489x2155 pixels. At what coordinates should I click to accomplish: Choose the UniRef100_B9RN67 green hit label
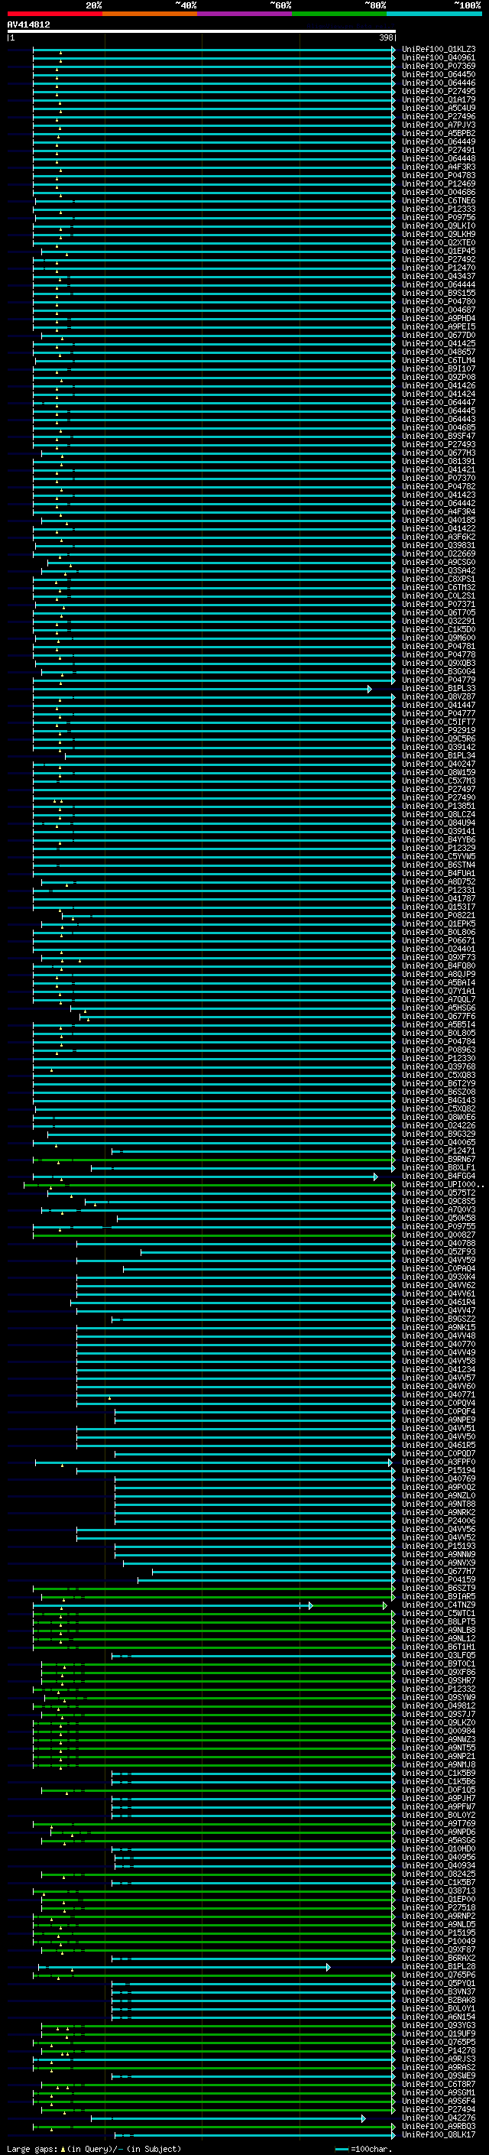[x=439, y=1160]
